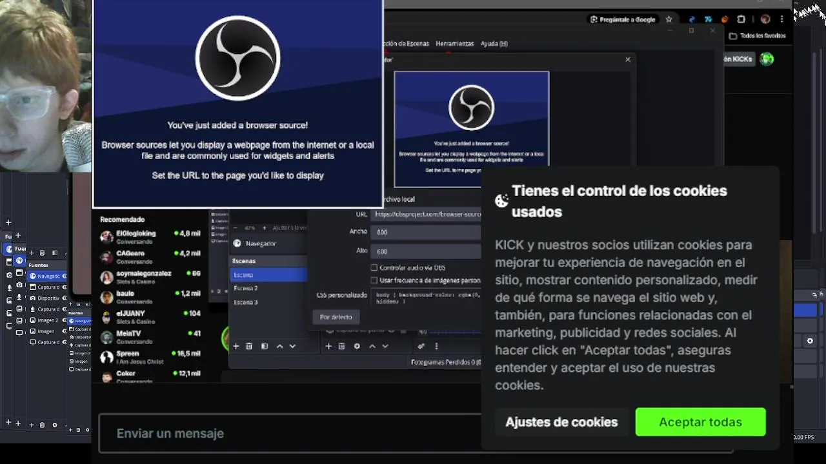Viewport: 826px width, 464px height.
Task: Enable Usar frecuencia de imágenes personalizada checkbox
Action: 374,280
